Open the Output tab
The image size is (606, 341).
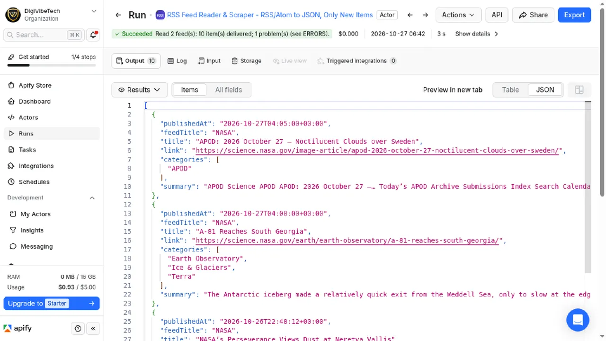click(x=136, y=61)
